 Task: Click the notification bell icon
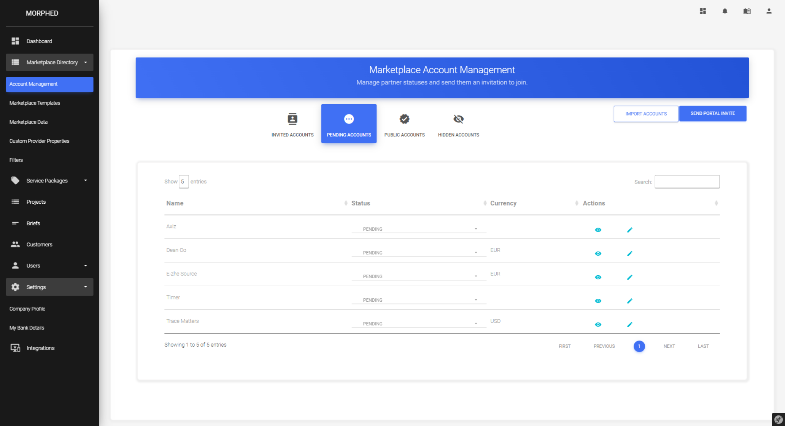[x=725, y=11]
